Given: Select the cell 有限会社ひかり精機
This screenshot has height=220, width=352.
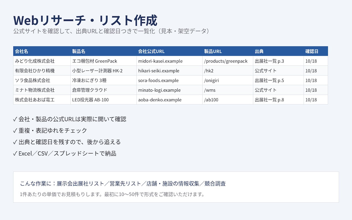Looking at the screenshot, I should pyautogui.click(x=42, y=71).
